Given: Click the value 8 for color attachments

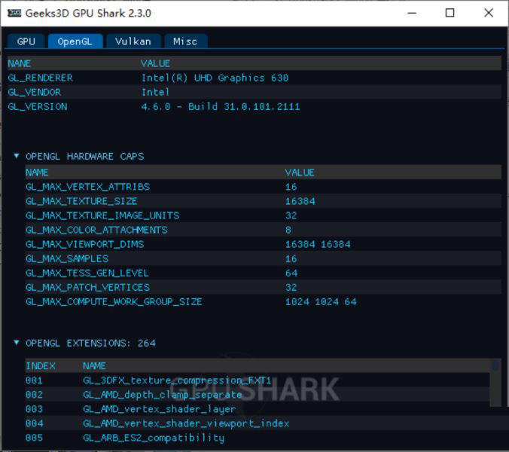Looking at the screenshot, I should [288, 230].
